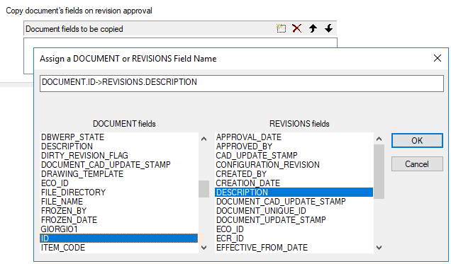This screenshot has height=264, width=451.
Task: Click the move up arrow icon
Action: [313, 28]
